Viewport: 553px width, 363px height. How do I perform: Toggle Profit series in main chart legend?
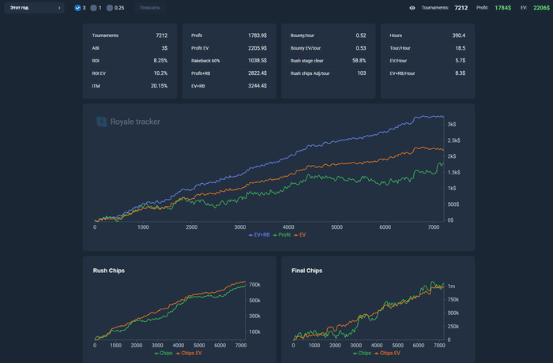(282, 235)
